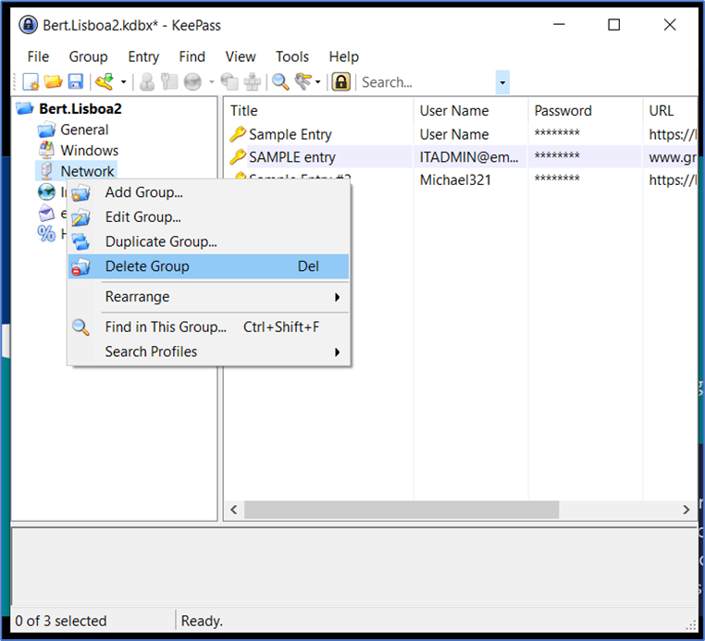Viewport: 705px width, 641px height.
Task: Select the Windows group
Action: (90, 151)
